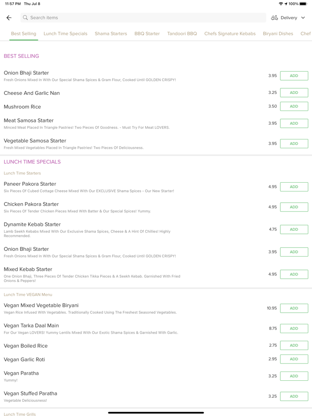Go to Biryani Dishes tab

coord(278,33)
